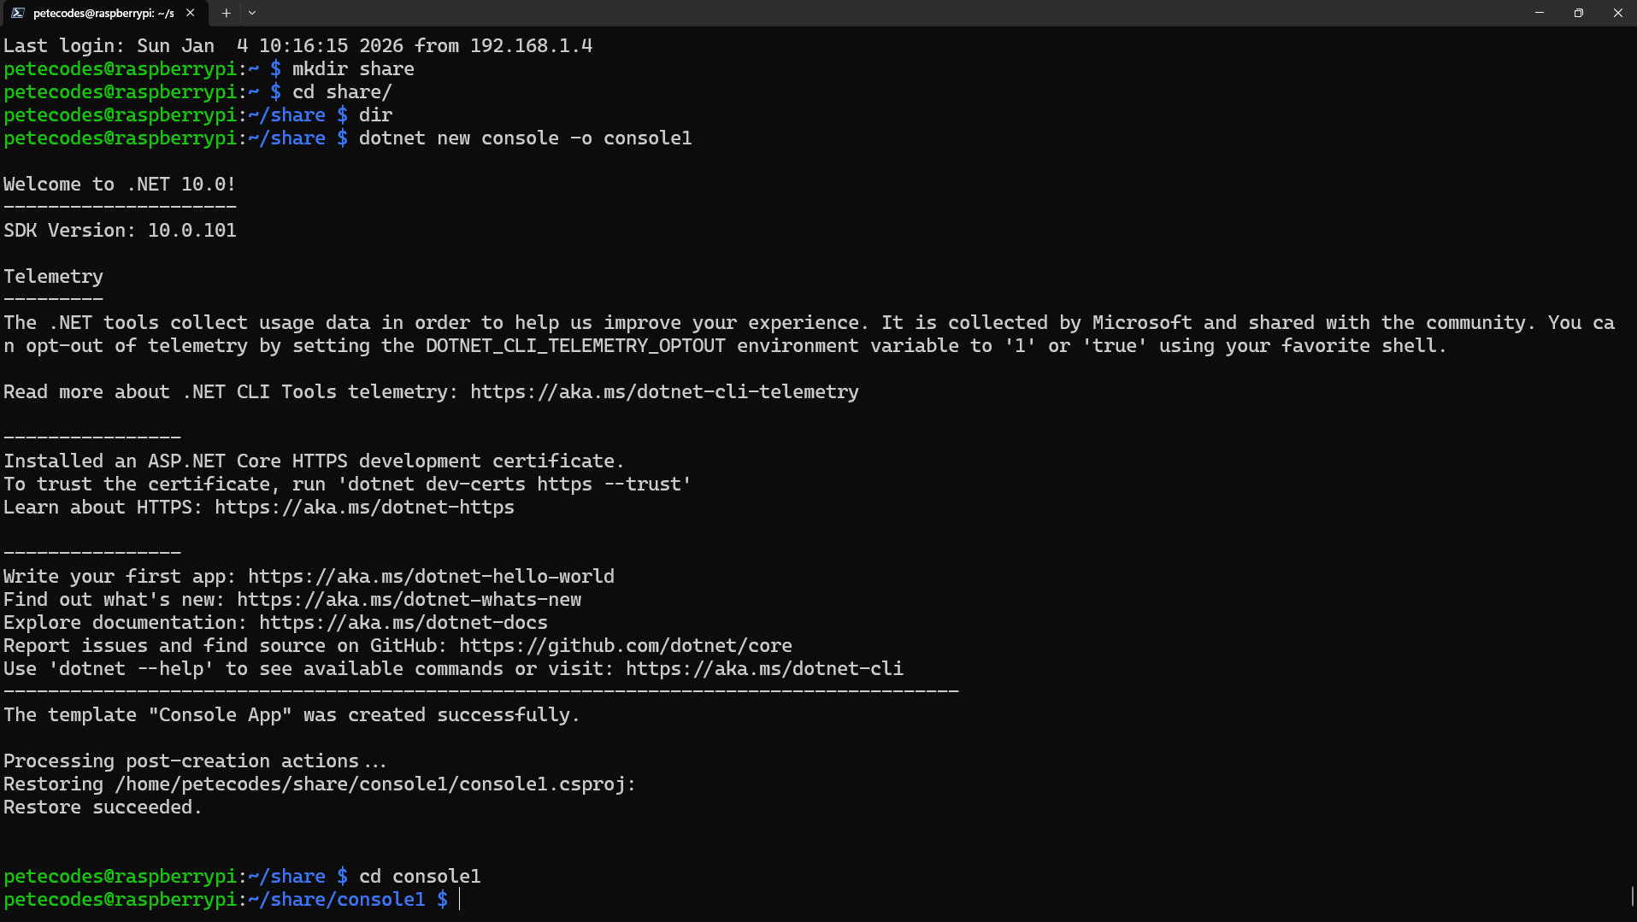Restore down the terminal window
1637x922 pixels.
click(x=1580, y=13)
